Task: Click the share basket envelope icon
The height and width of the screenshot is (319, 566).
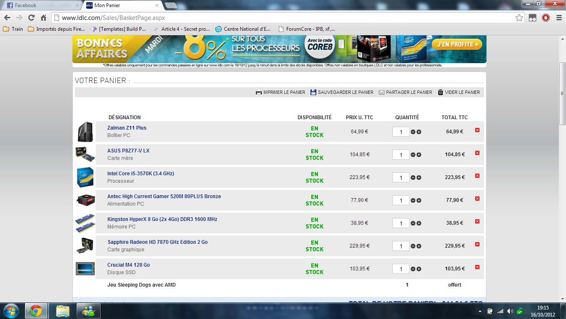Action: (x=381, y=92)
